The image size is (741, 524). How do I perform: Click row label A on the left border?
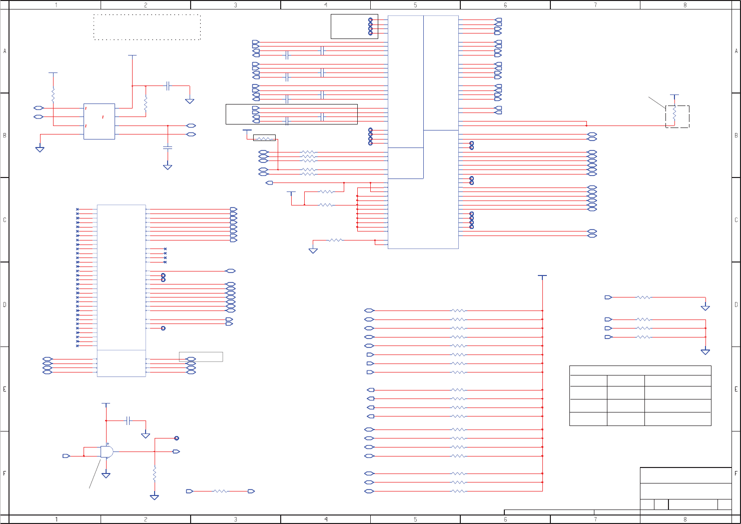(5, 51)
